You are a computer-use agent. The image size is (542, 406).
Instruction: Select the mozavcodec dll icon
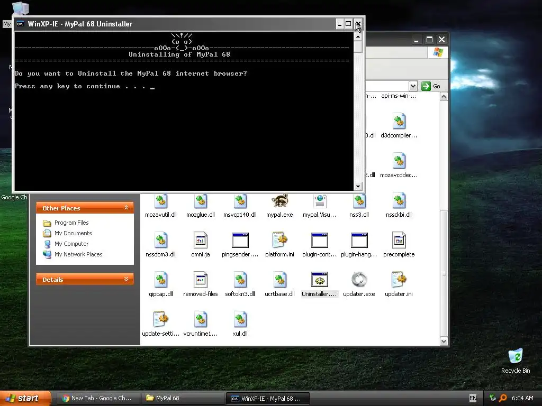click(399, 161)
